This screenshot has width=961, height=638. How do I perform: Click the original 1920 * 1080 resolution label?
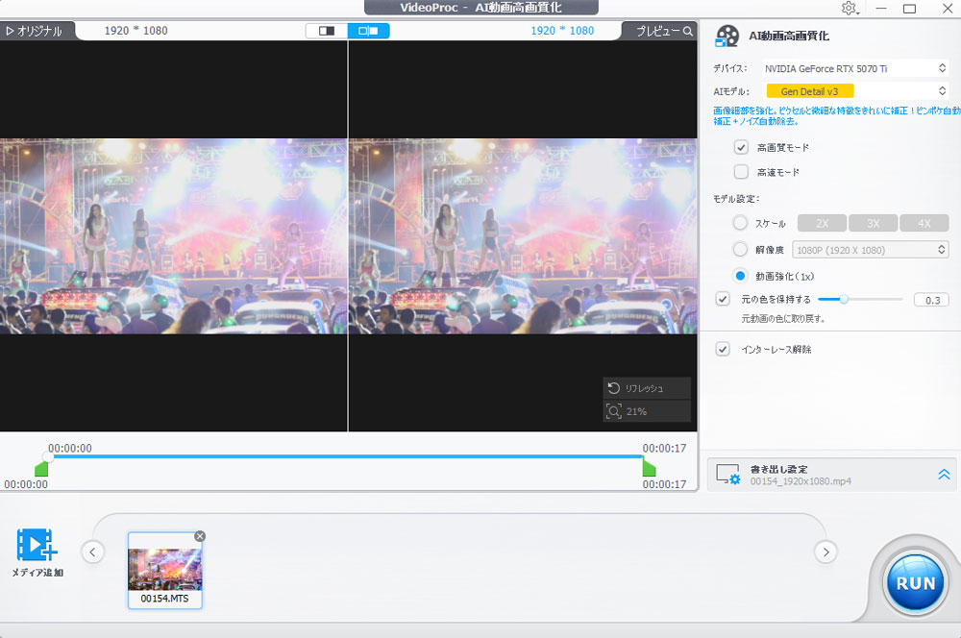click(136, 31)
